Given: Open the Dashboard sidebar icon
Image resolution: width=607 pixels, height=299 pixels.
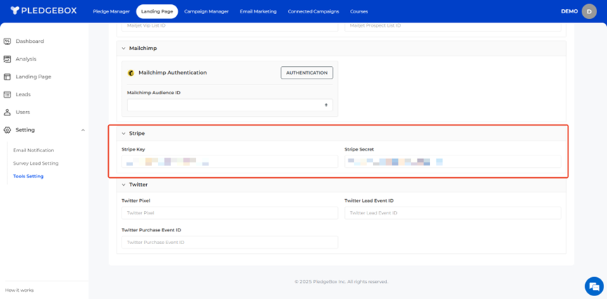Looking at the screenshot, I should [7, 41].
